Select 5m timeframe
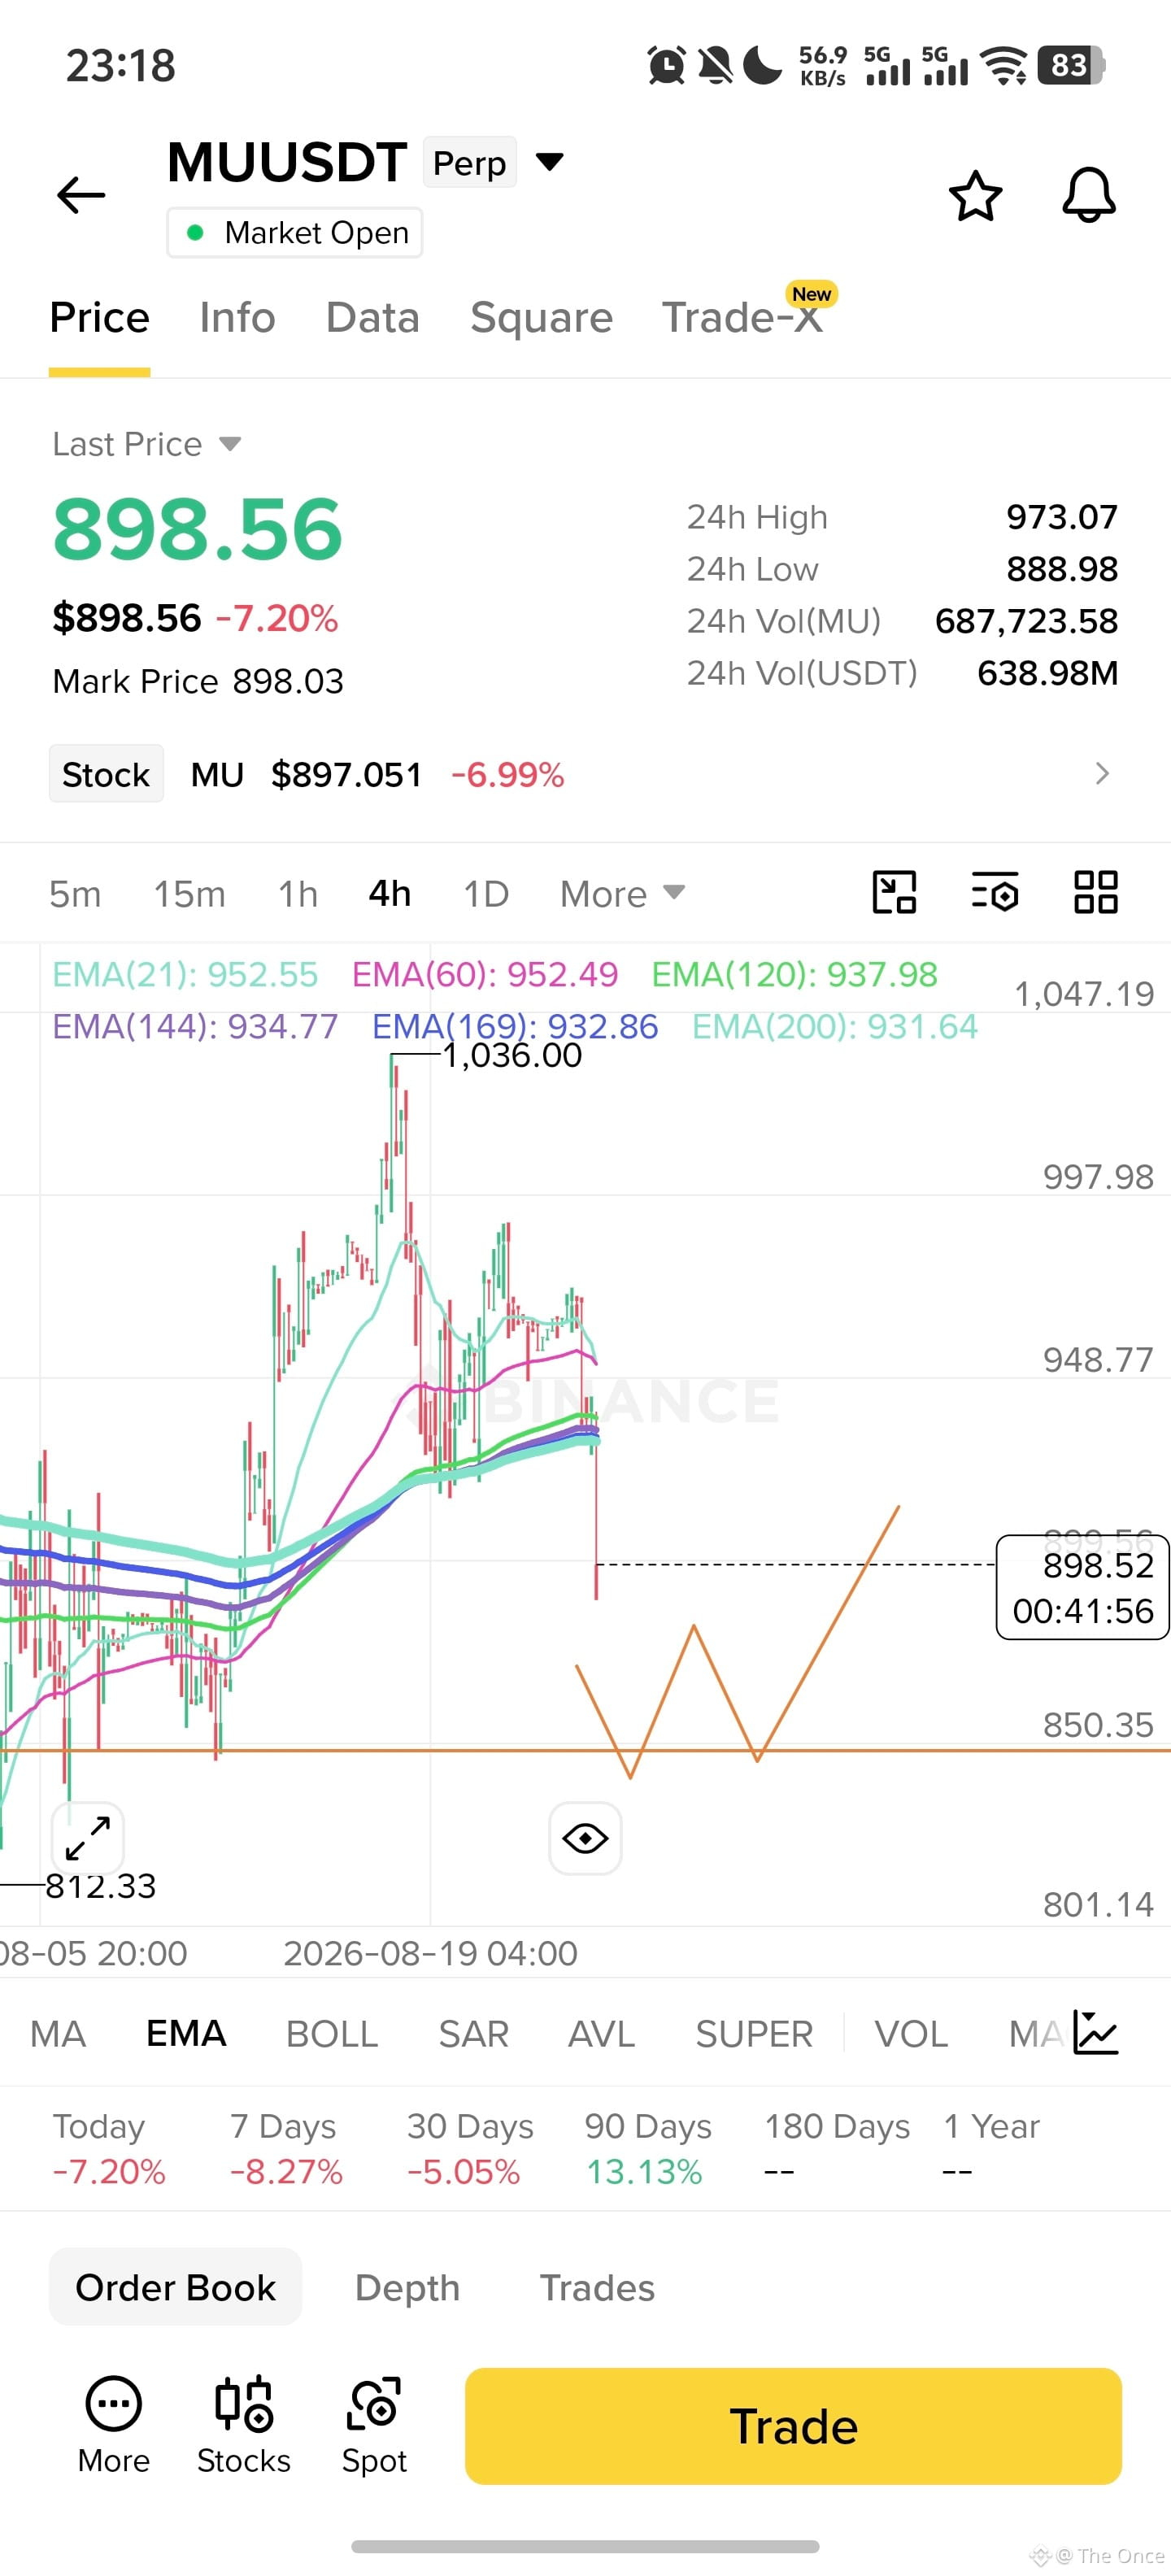Viewport: 1171px width, 2576px height. point(75,893)
